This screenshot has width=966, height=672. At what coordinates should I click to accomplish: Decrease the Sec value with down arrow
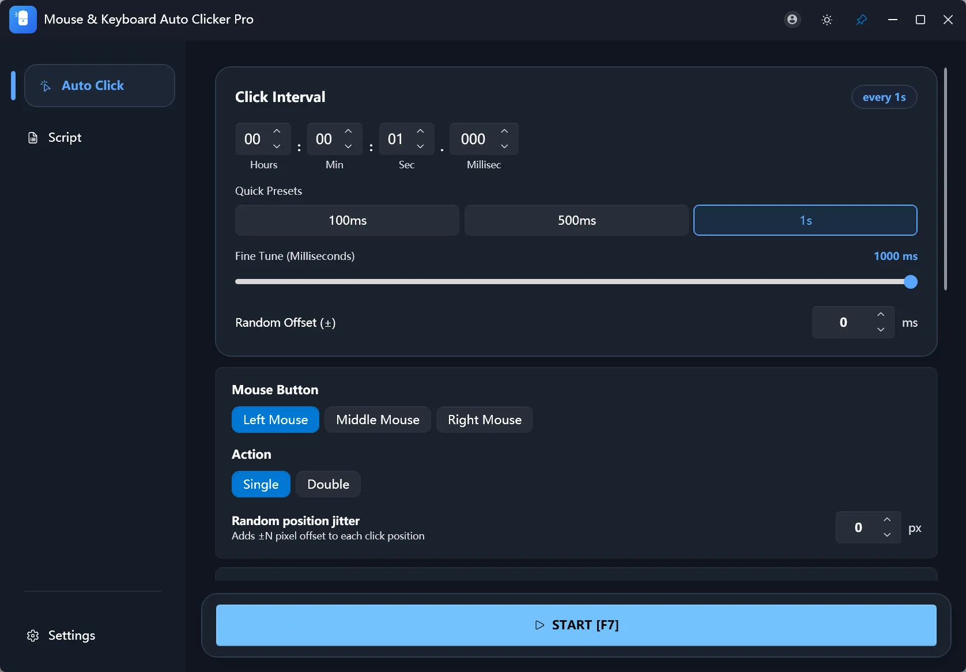(420, 146)
